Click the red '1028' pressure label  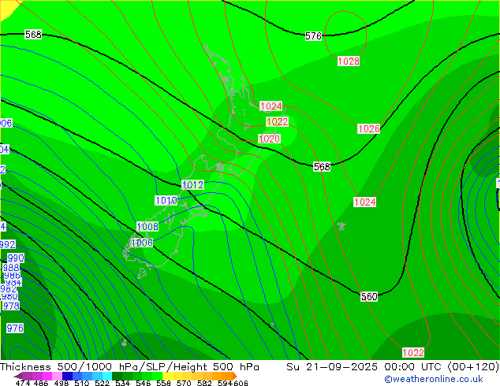click(x=349, y=61)
